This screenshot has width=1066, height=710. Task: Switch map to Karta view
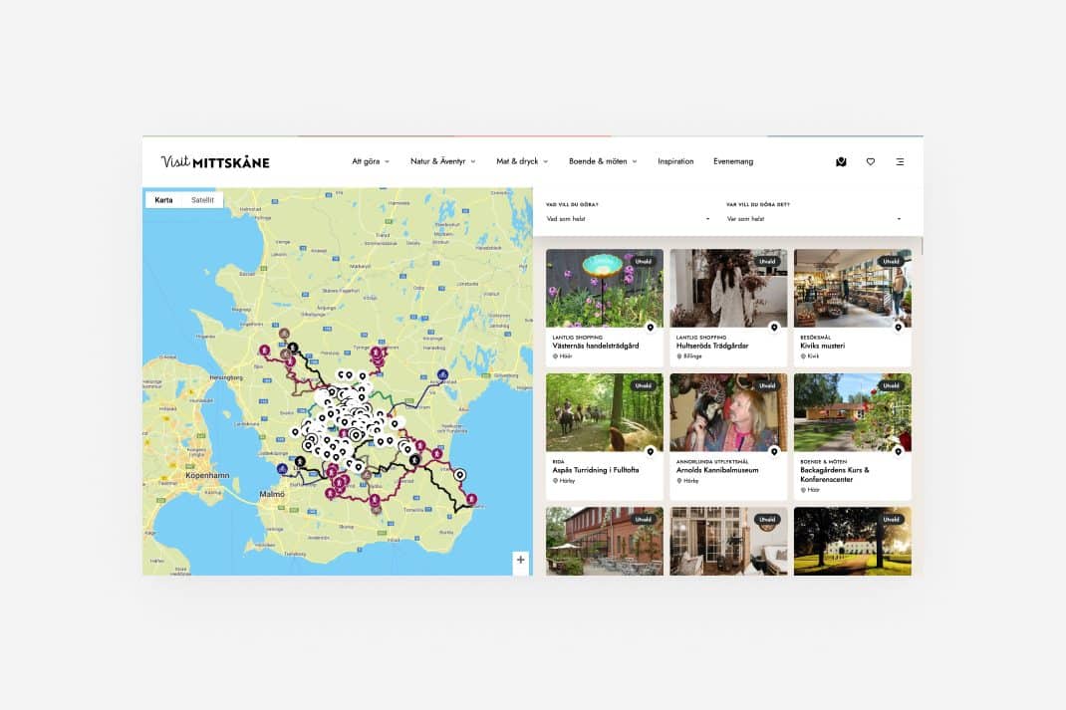(163, 200)
